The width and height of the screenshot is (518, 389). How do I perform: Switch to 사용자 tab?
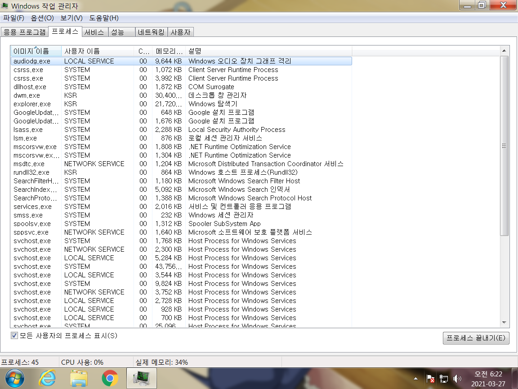point(180,32)
